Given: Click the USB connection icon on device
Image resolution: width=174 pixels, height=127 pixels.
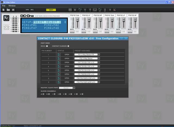Looking at the screenshot, I should click(7, 27).
